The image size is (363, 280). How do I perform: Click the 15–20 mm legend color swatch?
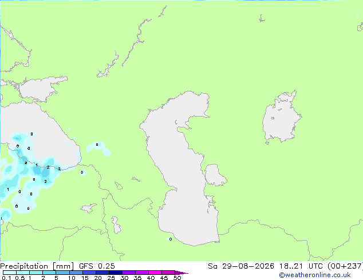[89, 273]
